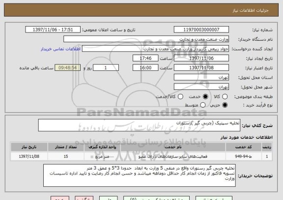Click the ردیف column header

267,147
